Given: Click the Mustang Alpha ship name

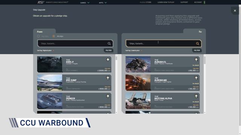Looking at the screenshot, I should [x=163, y=98].
